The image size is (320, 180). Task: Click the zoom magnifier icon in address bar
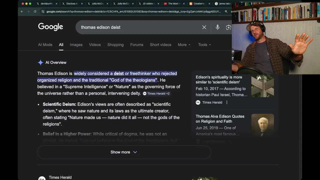pos(226,11)
